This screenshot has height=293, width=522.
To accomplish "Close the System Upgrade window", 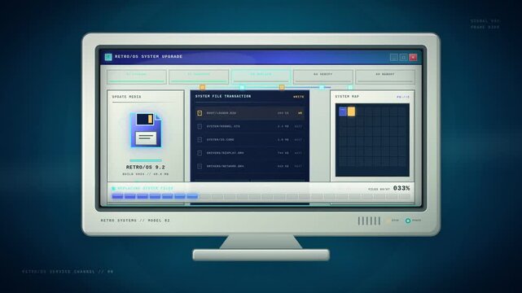I will 413,57.
